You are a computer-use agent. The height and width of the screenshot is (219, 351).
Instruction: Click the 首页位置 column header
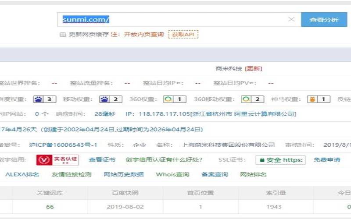tap(201, 193)
